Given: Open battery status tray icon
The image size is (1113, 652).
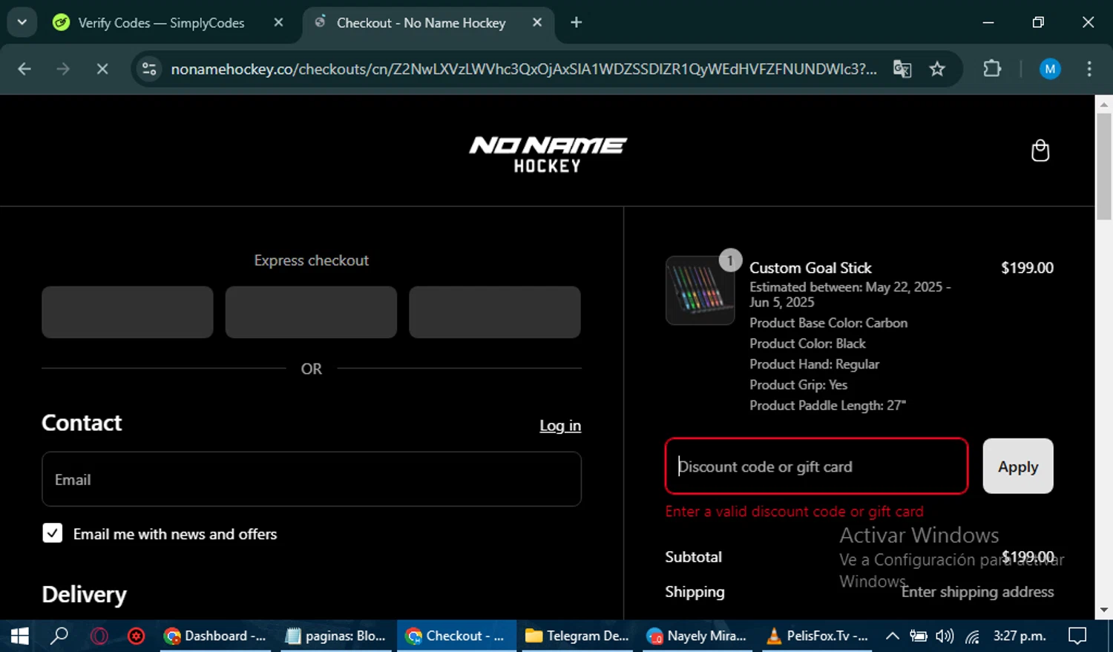Looking at the screenshot, I should tap(919, 636).
